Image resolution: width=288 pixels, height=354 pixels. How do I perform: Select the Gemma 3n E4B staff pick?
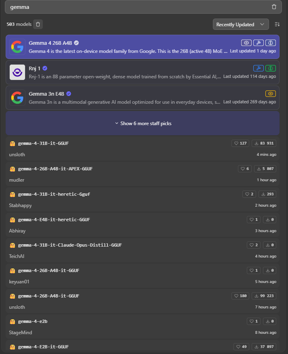click(143, 98)
